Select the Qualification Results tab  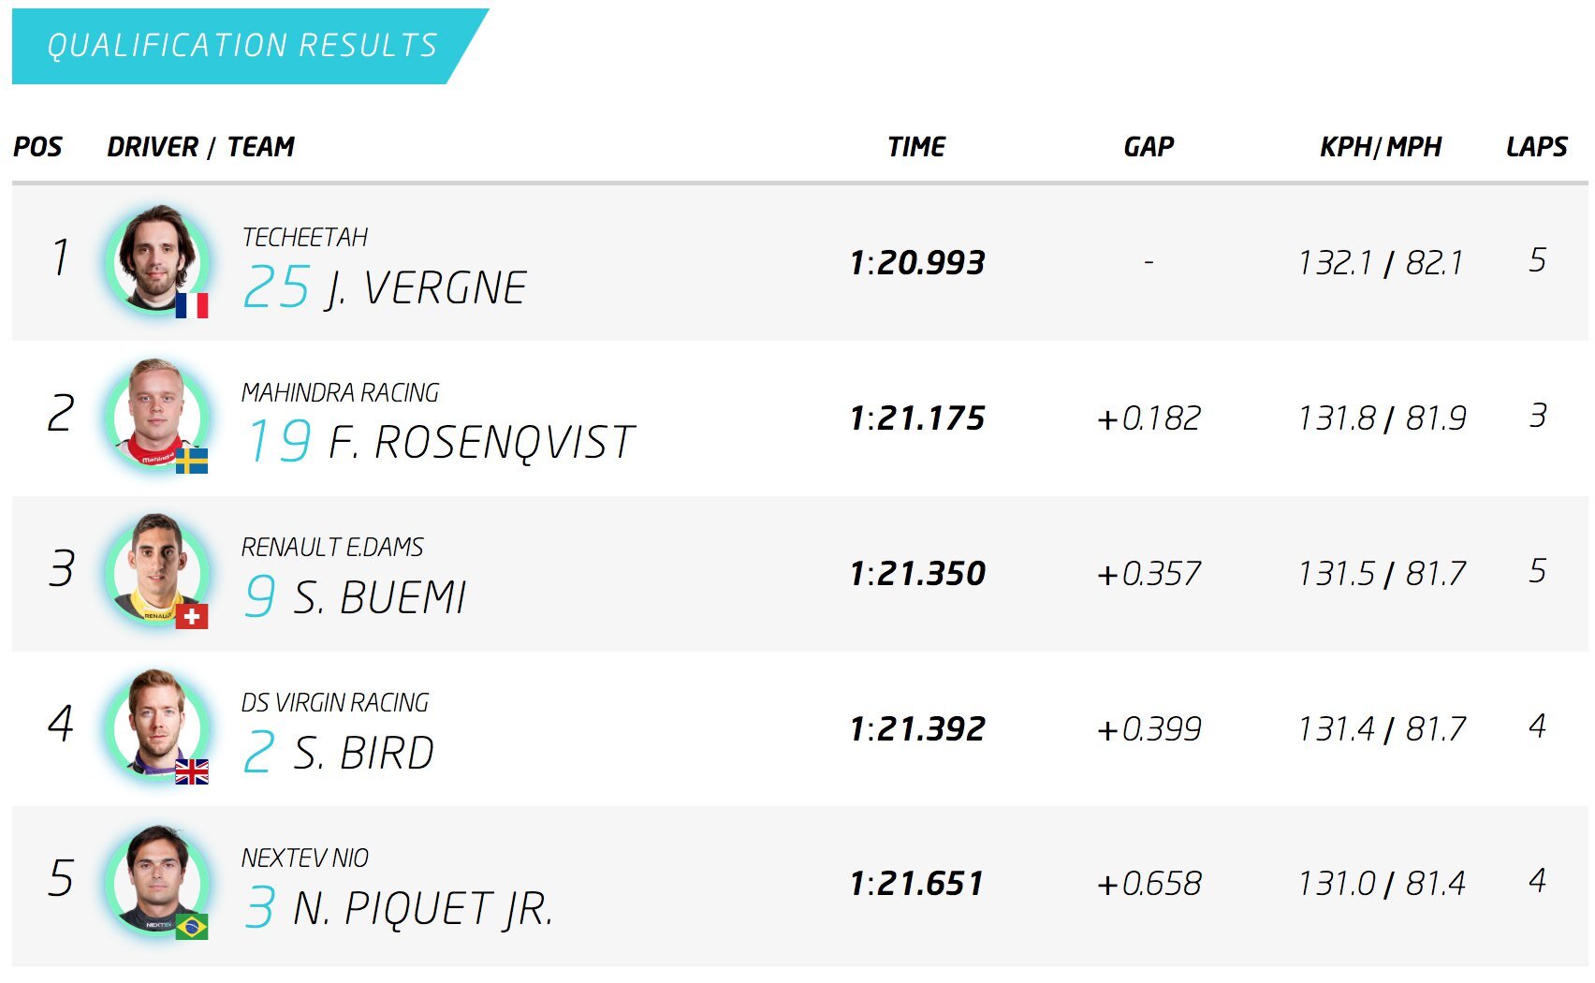241,46
